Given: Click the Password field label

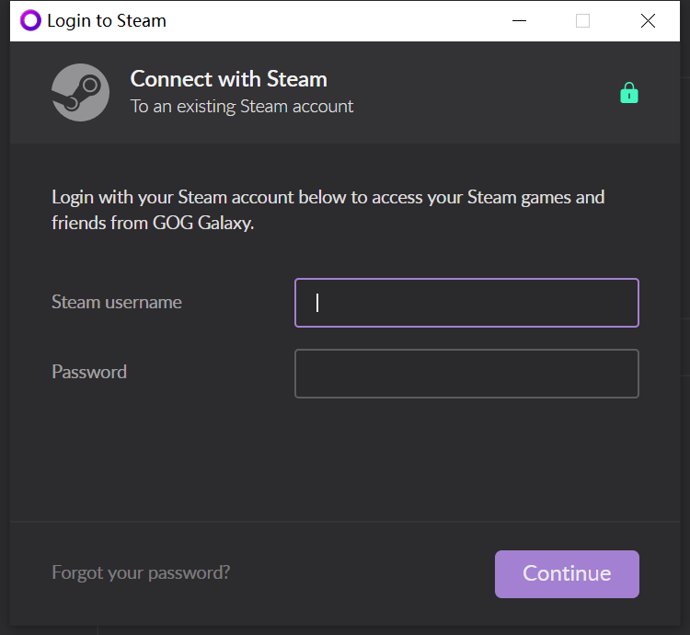Looking at the screenshot, I should point(89,372).
